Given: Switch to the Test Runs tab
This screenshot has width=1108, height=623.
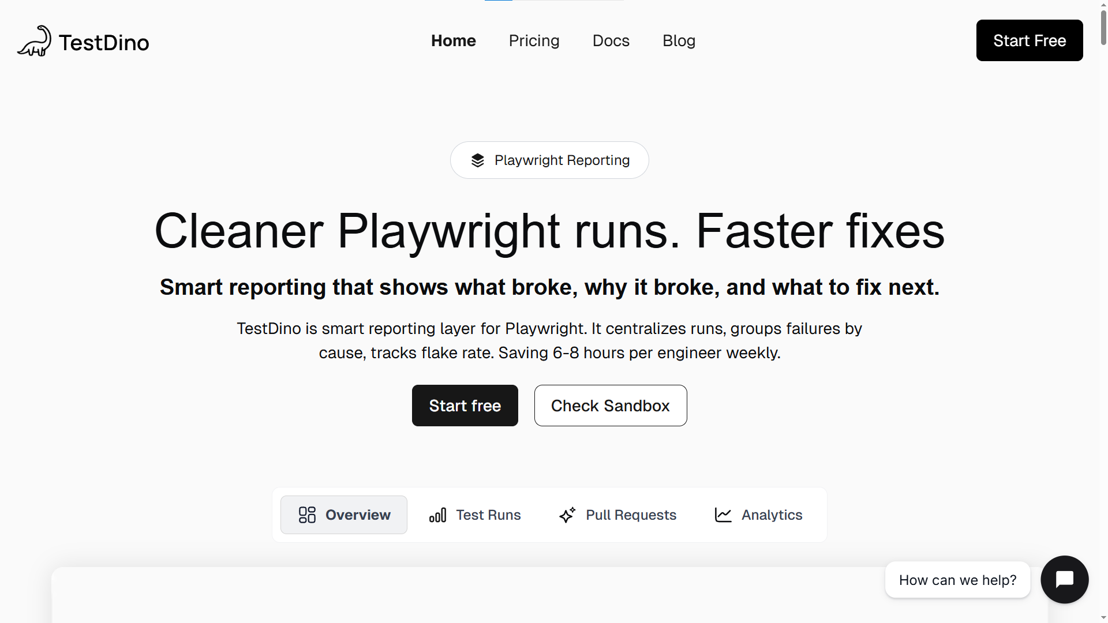Looking at the screenshot, I should coord(488,515).
